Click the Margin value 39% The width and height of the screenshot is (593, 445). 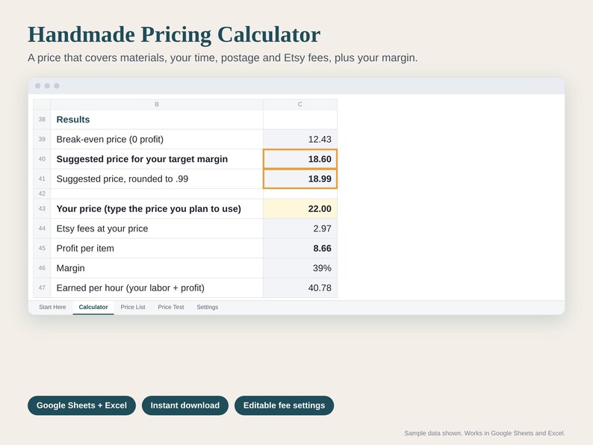(x=300, y=268)
